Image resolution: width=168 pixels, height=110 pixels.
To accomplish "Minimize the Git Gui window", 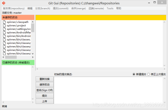I will (x=149, y=3).
